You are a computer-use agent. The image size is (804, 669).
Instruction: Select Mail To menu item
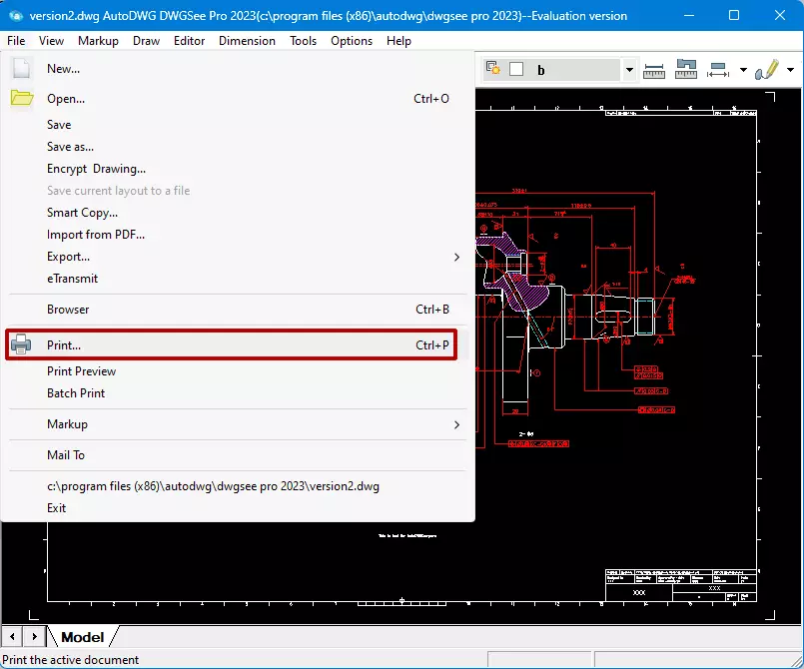point(236,455)
